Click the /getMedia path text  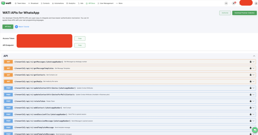(x=28, y=82)
